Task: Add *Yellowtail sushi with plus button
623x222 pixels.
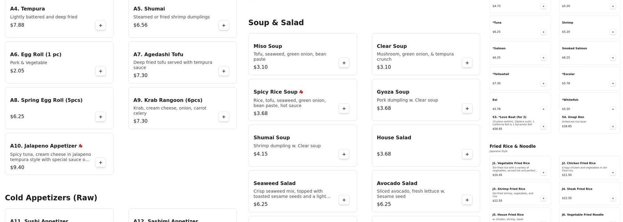Action: [543, 83]
